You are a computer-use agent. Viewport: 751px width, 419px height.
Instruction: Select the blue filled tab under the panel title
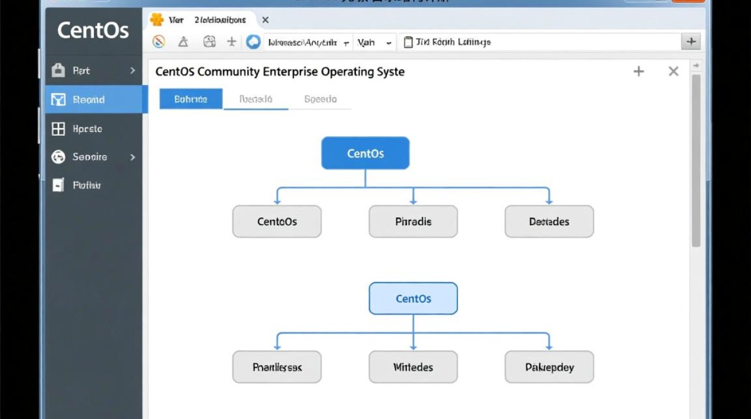pyautogui.click(x=191, y=99)
